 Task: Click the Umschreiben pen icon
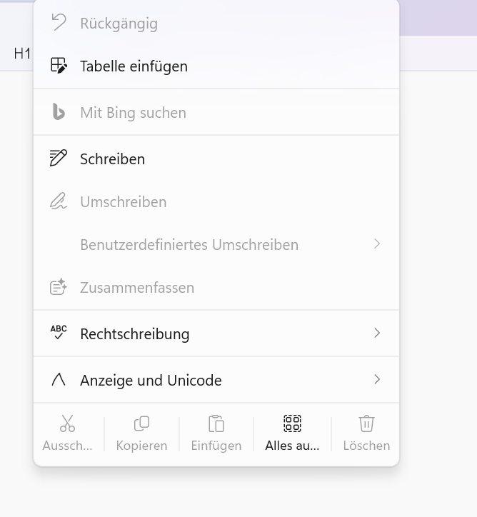click(59, 201)
